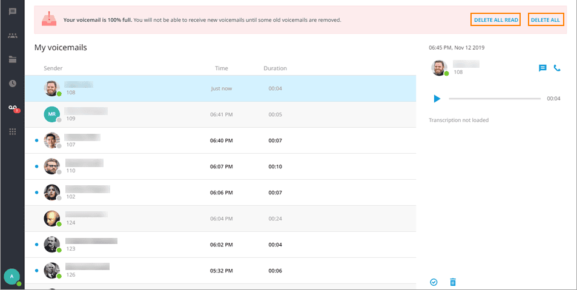Image resolution: width=577 pixels, height=290 pixels.
Task: Click the voicemail playback progress bar
Action: click(494, 99)
